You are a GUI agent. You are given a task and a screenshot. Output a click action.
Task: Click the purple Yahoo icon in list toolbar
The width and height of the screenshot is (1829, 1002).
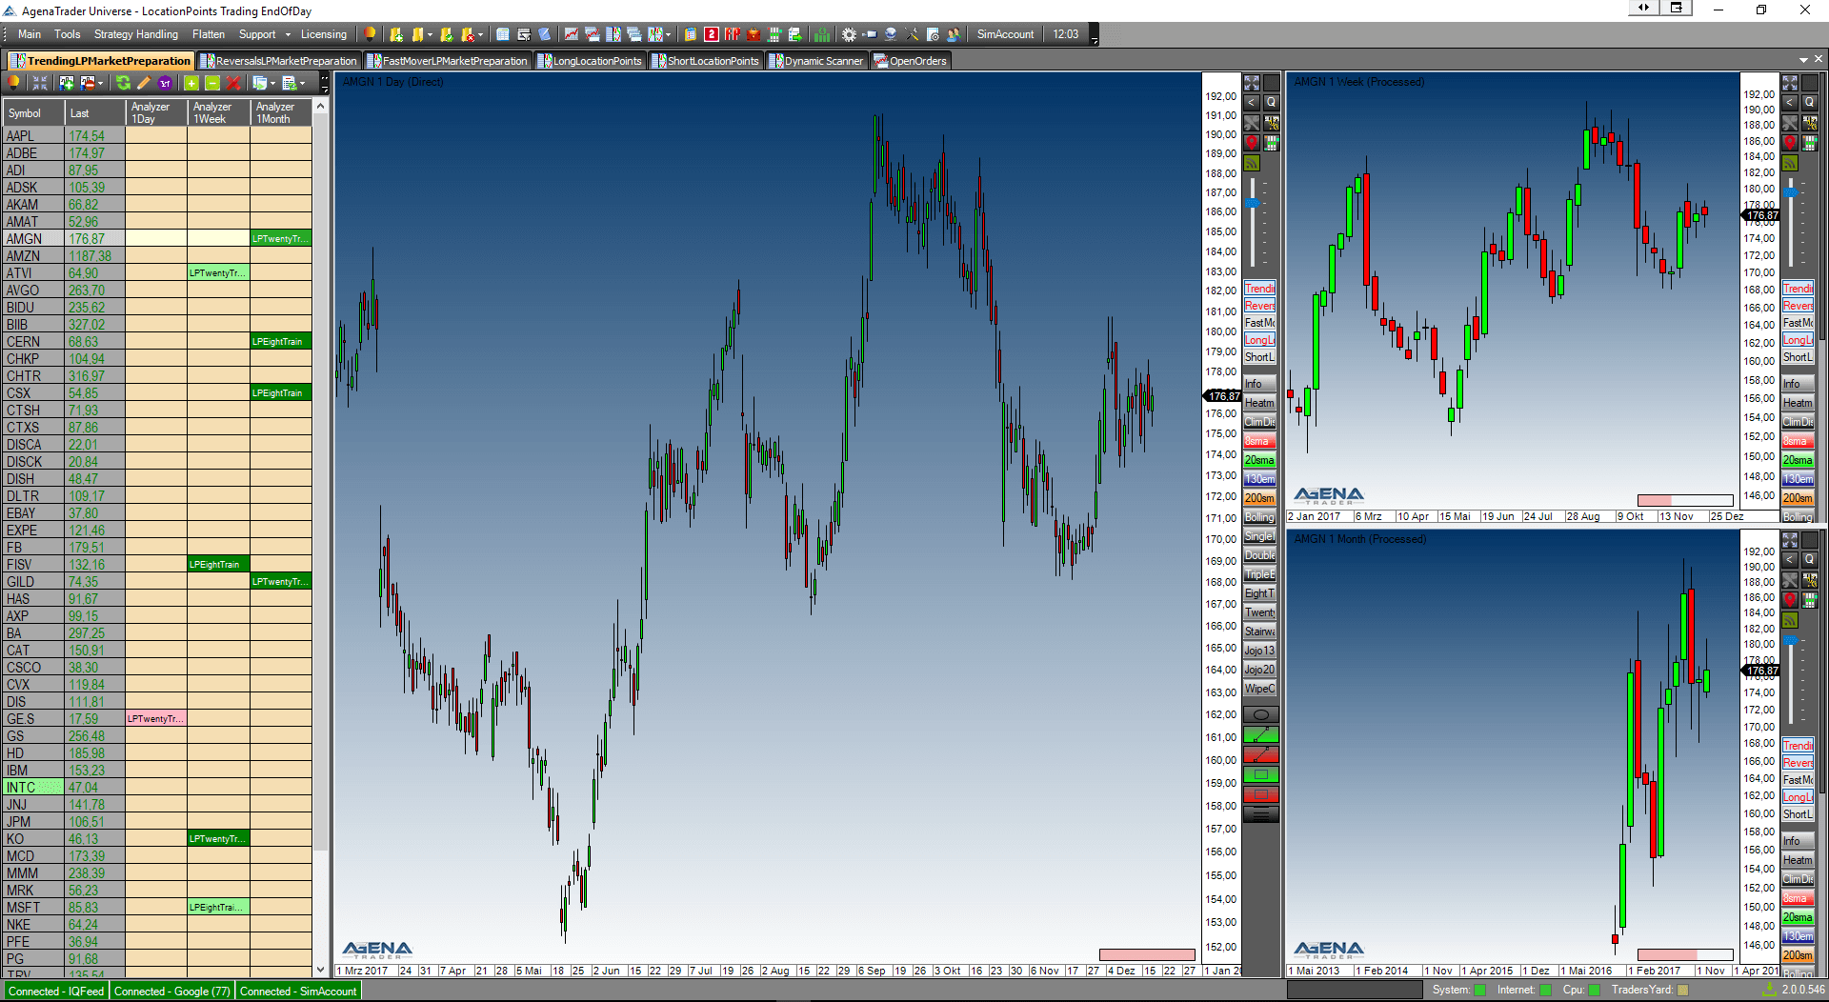click(x=166, y=84)
